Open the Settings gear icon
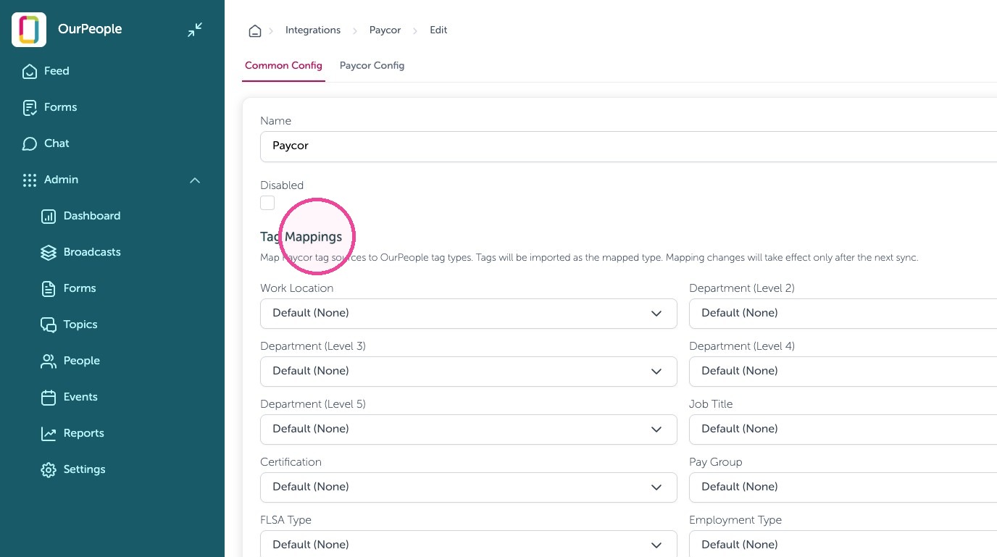Viewport: 997px width, 557px height. coord(49,469)
